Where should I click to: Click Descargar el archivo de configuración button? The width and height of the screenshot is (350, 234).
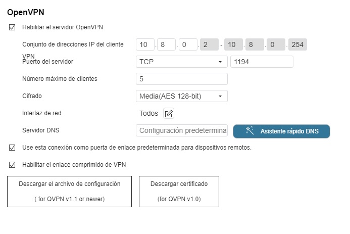click(x=70, y=191)
